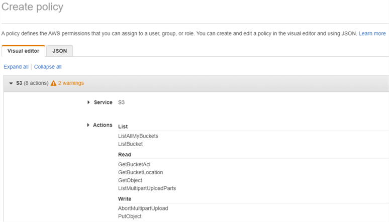Click the ListBucket action
Viewport: 389px width, 222px height.
(130, 144)
